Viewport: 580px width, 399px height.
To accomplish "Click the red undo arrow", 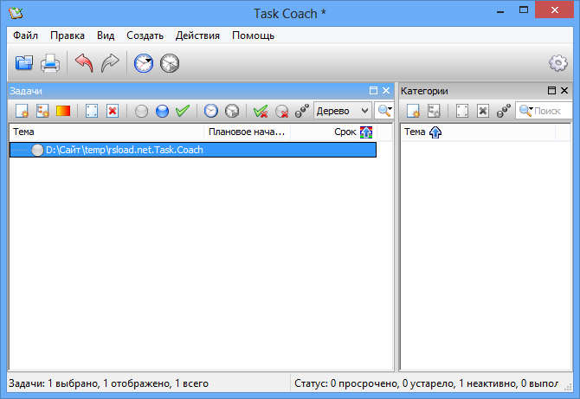I will point(84,63).
